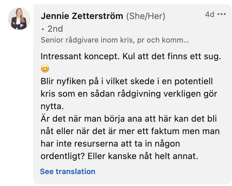Click the word ordentligt? in last line
The image size is (232, 186).
(63, 156)
